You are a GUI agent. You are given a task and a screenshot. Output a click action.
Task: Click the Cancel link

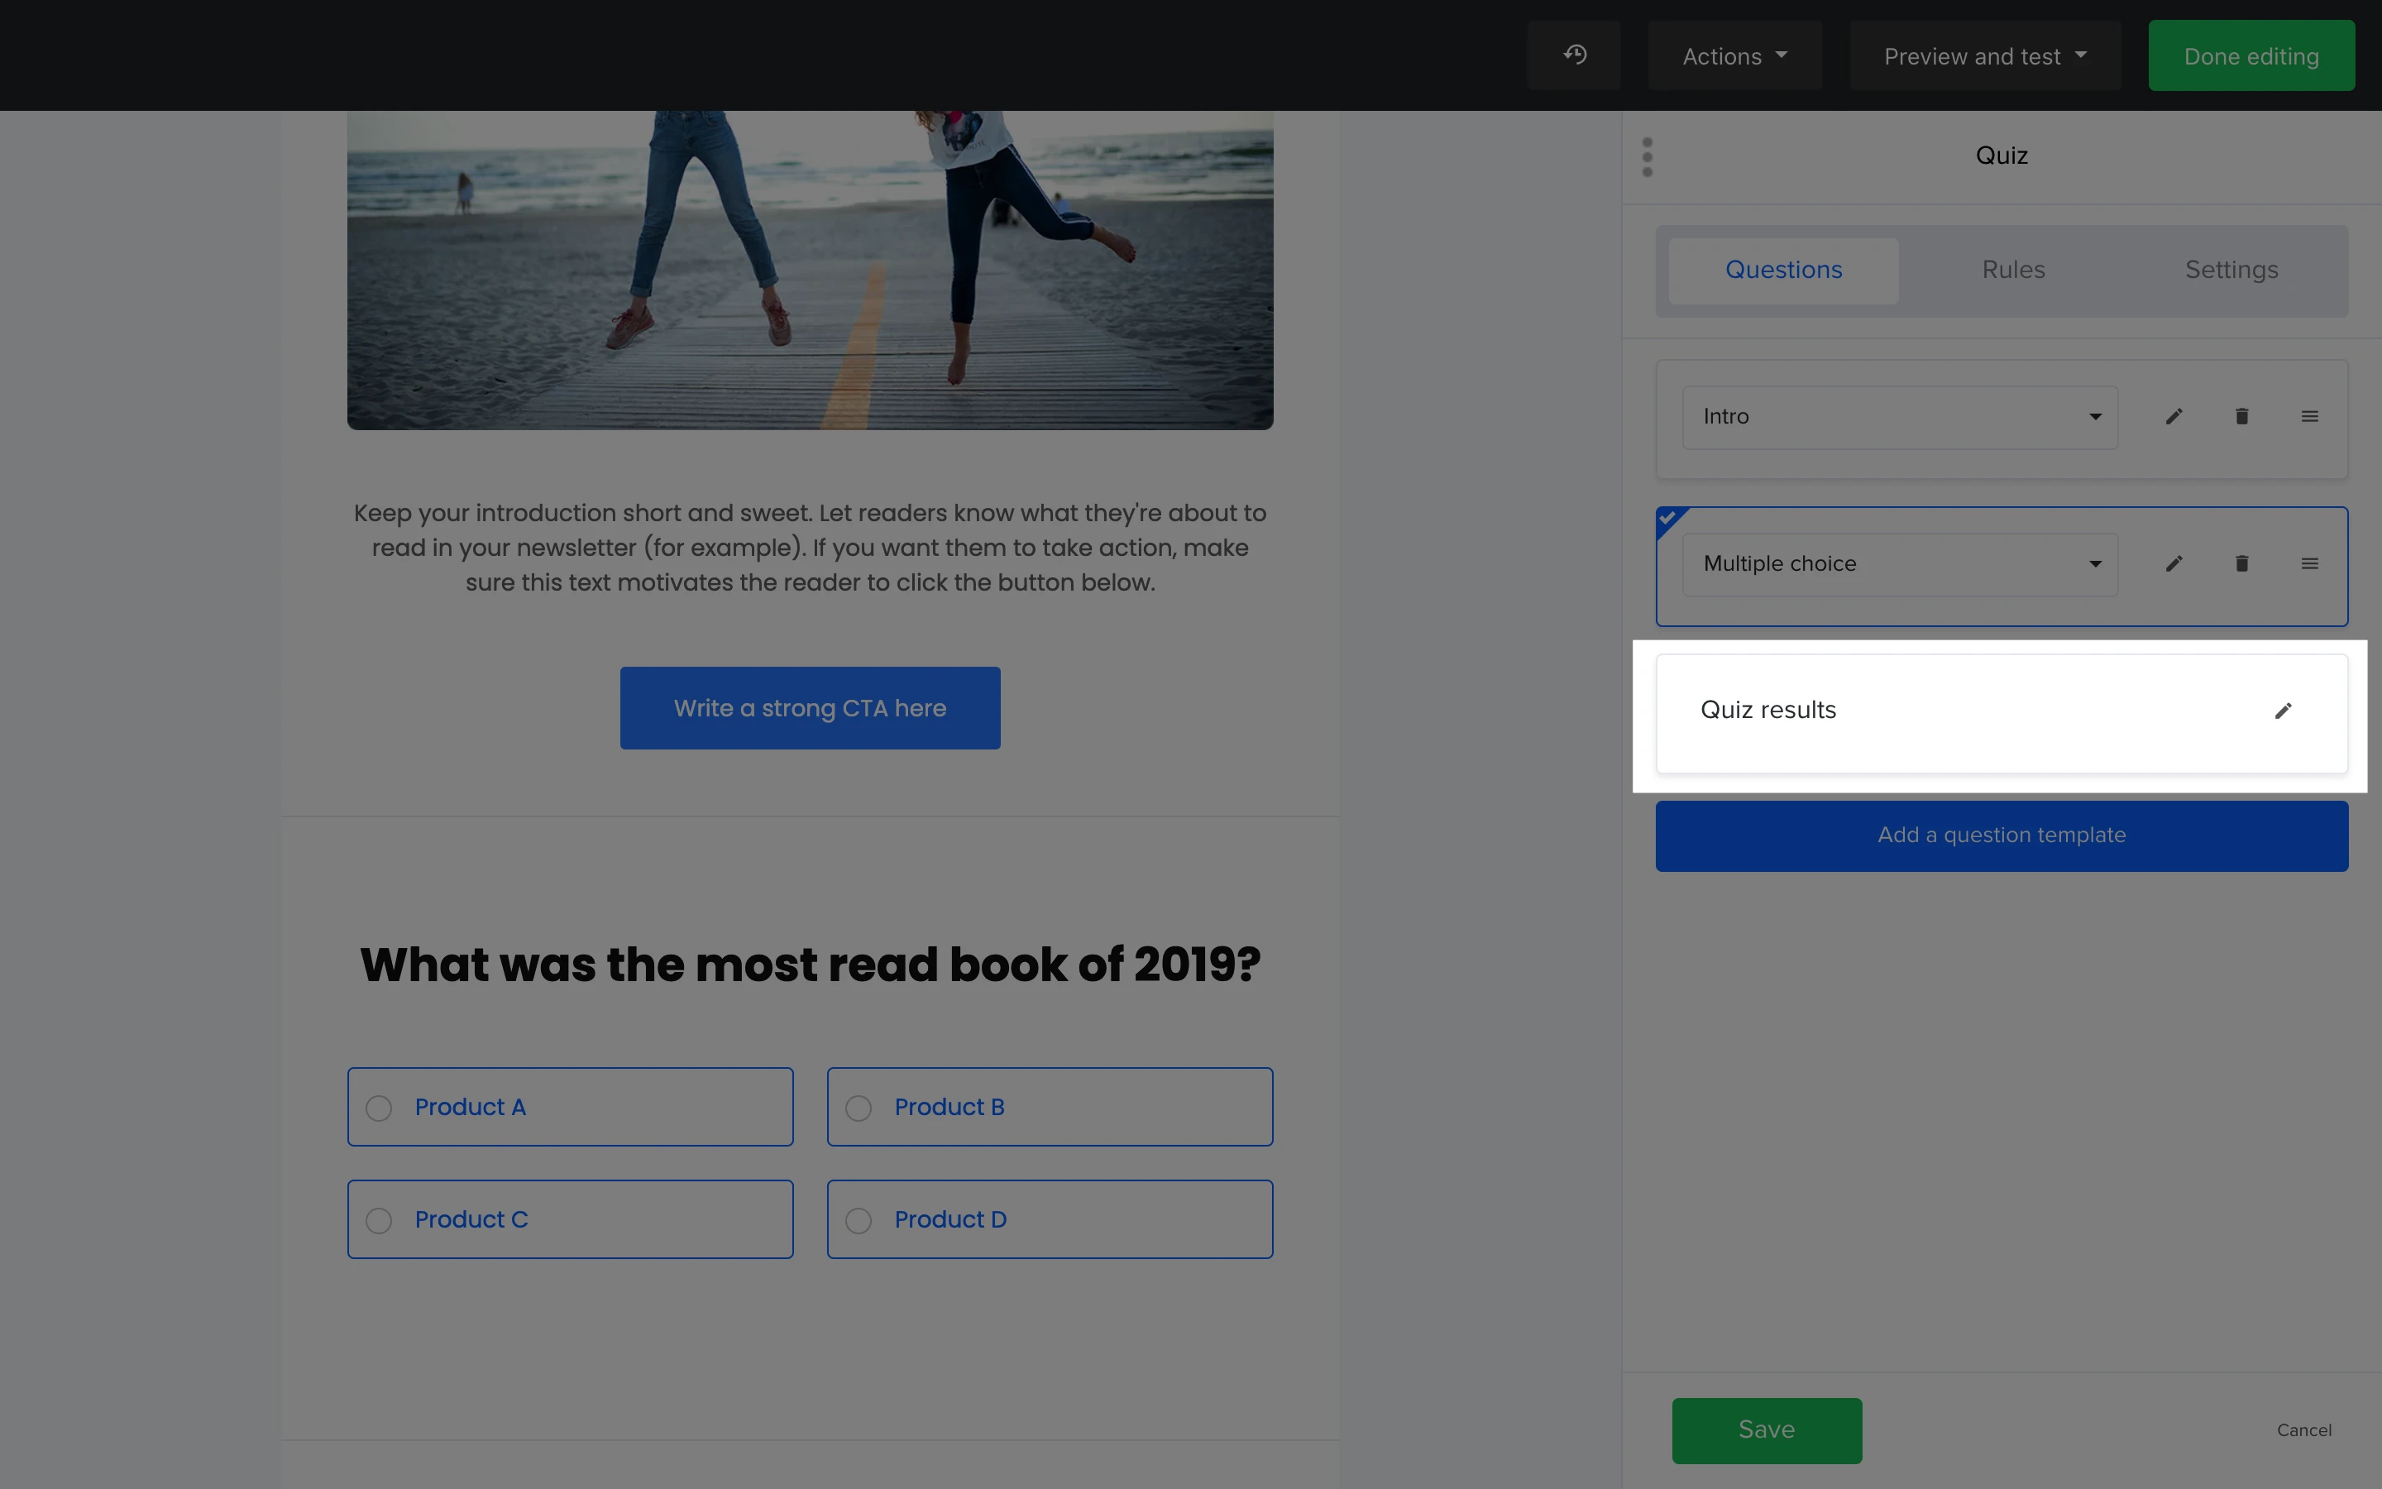pos(2303,1430)
